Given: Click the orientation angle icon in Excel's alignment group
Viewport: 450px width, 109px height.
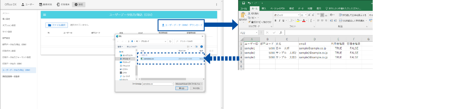Looking at the screenshot, I should tap(331, 15).
